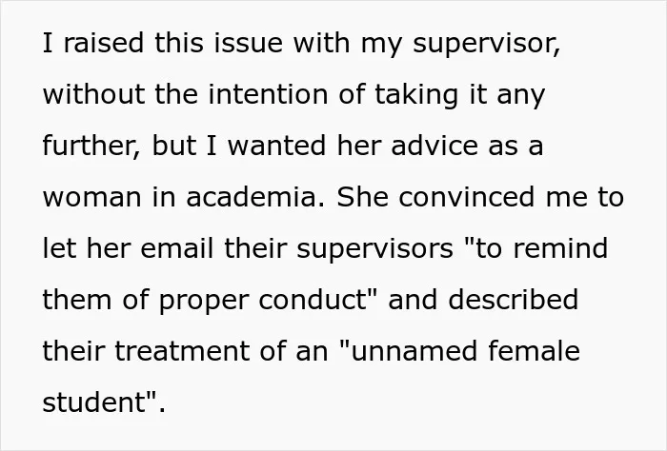Click the word "student" in last line
The height and width of the screenshot is (451, 667).
click(x=94, y=402)
